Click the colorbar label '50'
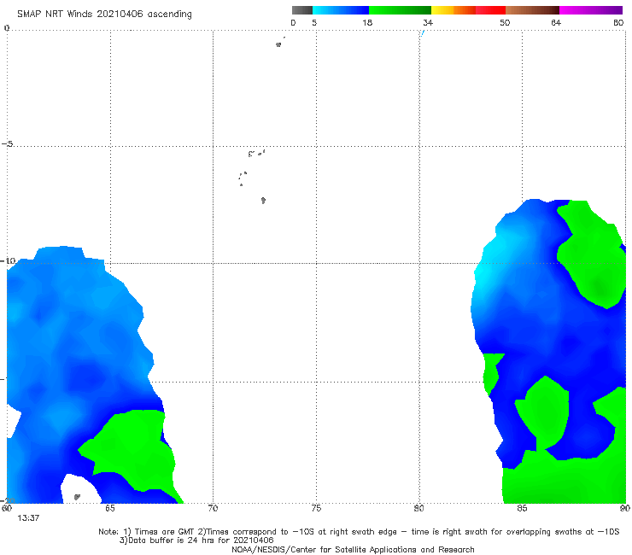The image size is (632, 555). coord(505,22)
